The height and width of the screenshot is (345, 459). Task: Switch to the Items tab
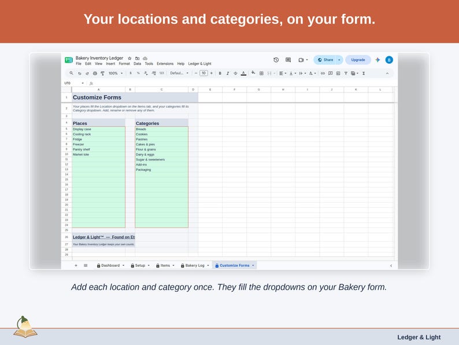pyautogui.click(x=165, y=266)
